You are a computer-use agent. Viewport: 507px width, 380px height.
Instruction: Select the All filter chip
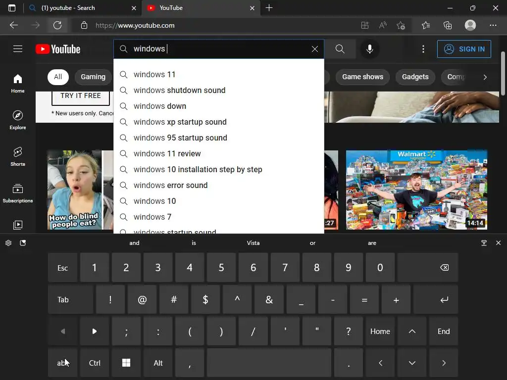(58, 77)
